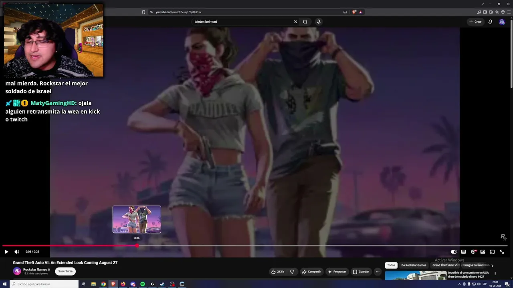The width and height of the screenshot is (513, 288).
Task: Open the recommended video about consumismo en USA
Action: [x=468, y=274]
